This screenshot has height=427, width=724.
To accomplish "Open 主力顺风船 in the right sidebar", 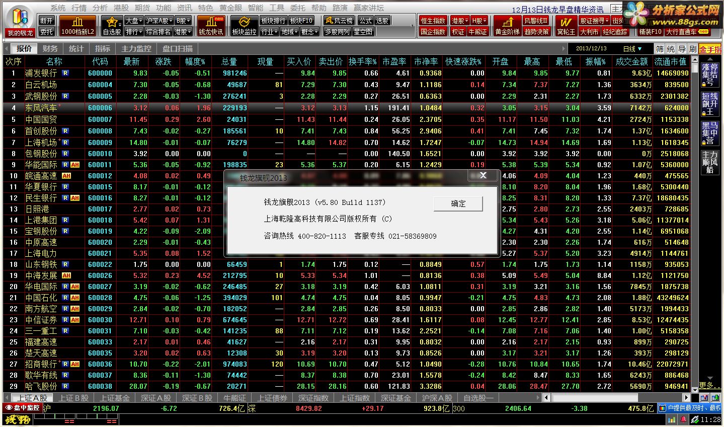I will pyautogui.click(x=709, y=162).
